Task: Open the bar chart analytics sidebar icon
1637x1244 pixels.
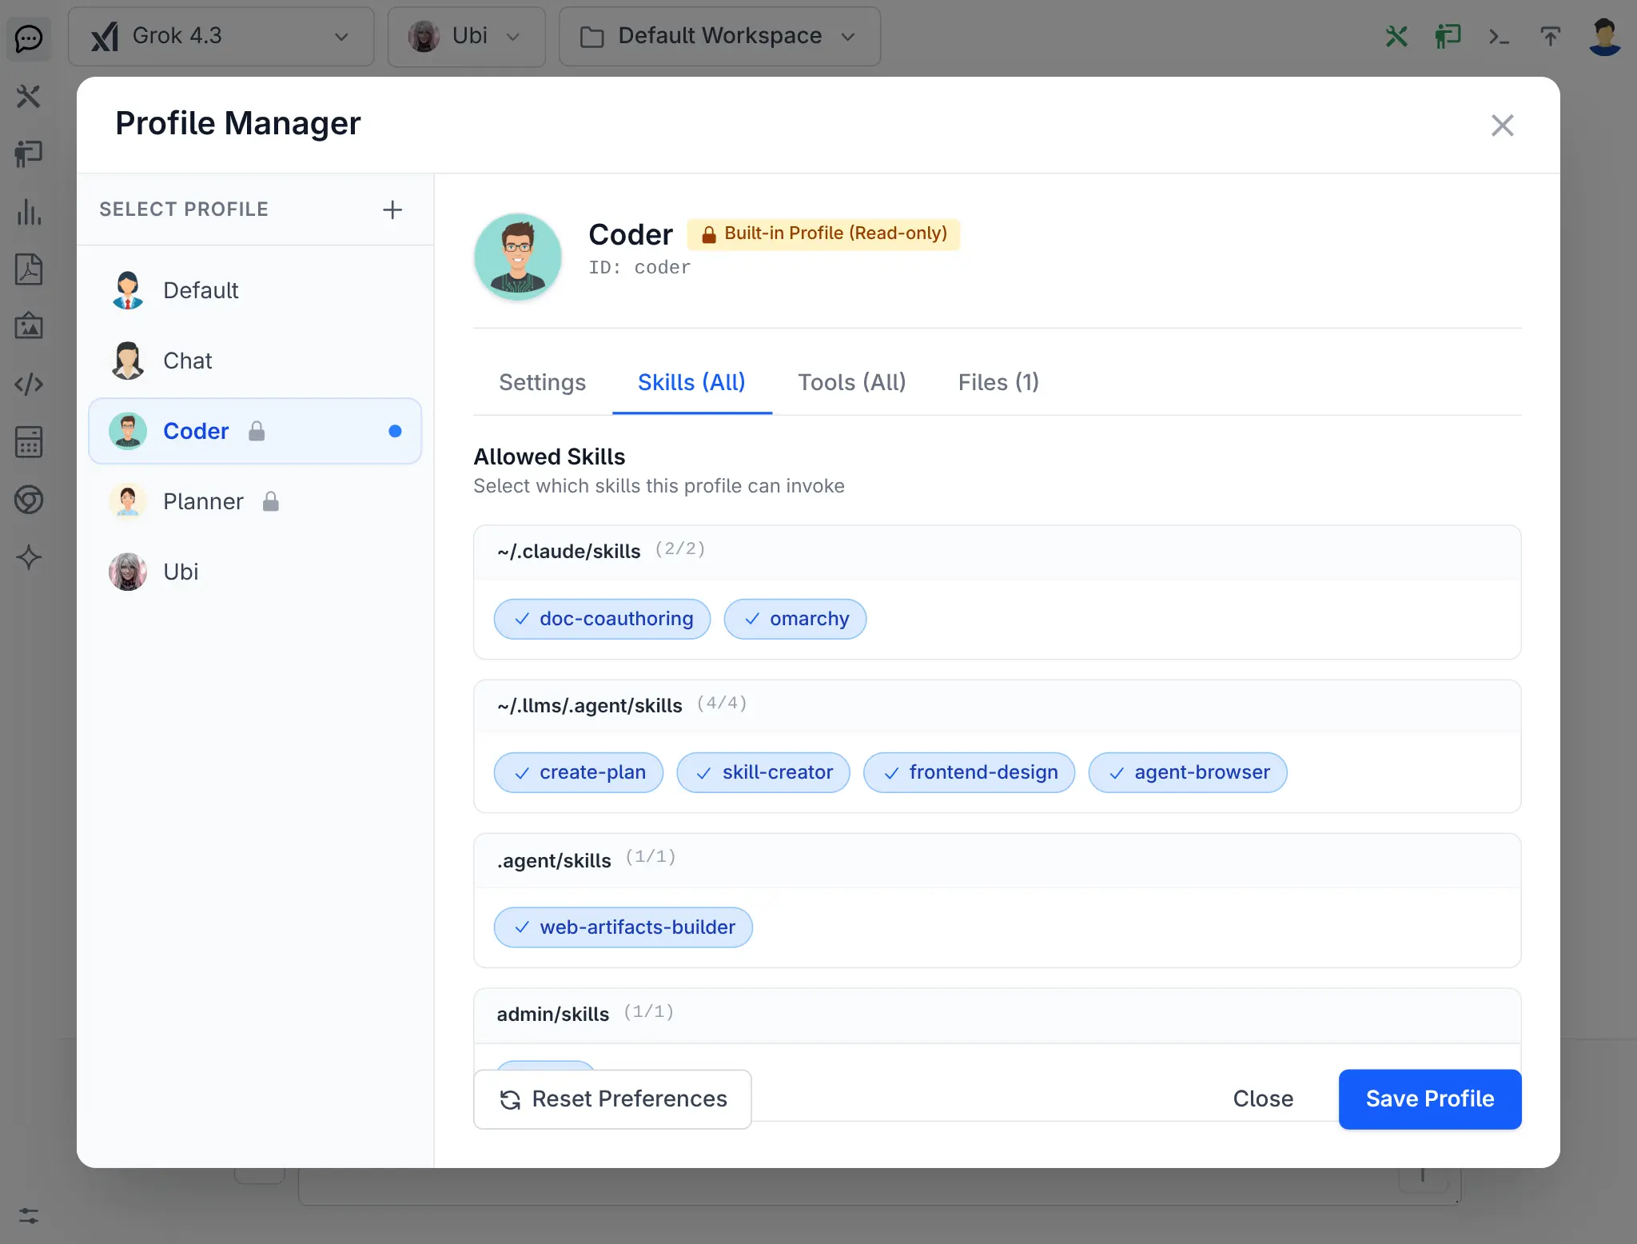Action: (29, 212)
